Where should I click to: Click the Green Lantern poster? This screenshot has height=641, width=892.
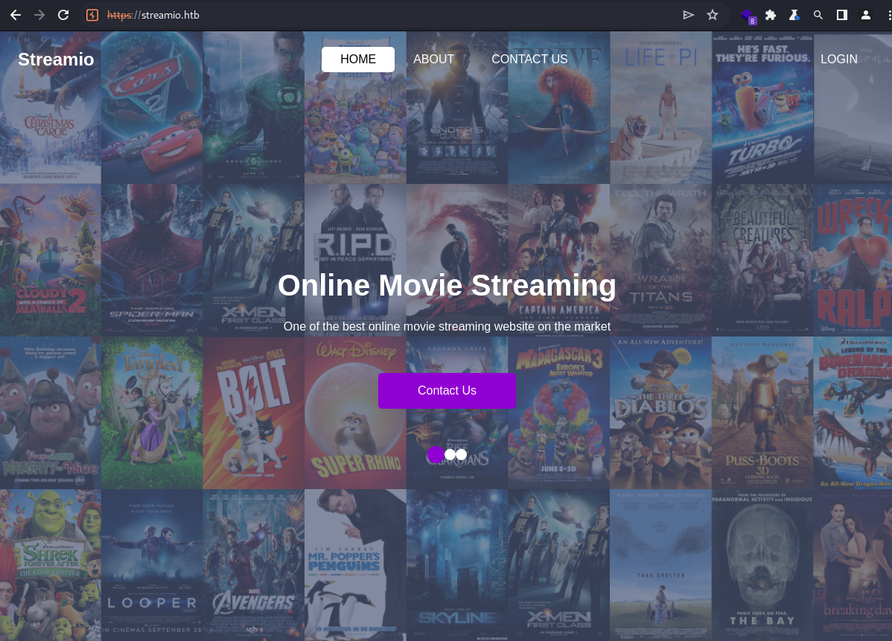tap(254, 107)
